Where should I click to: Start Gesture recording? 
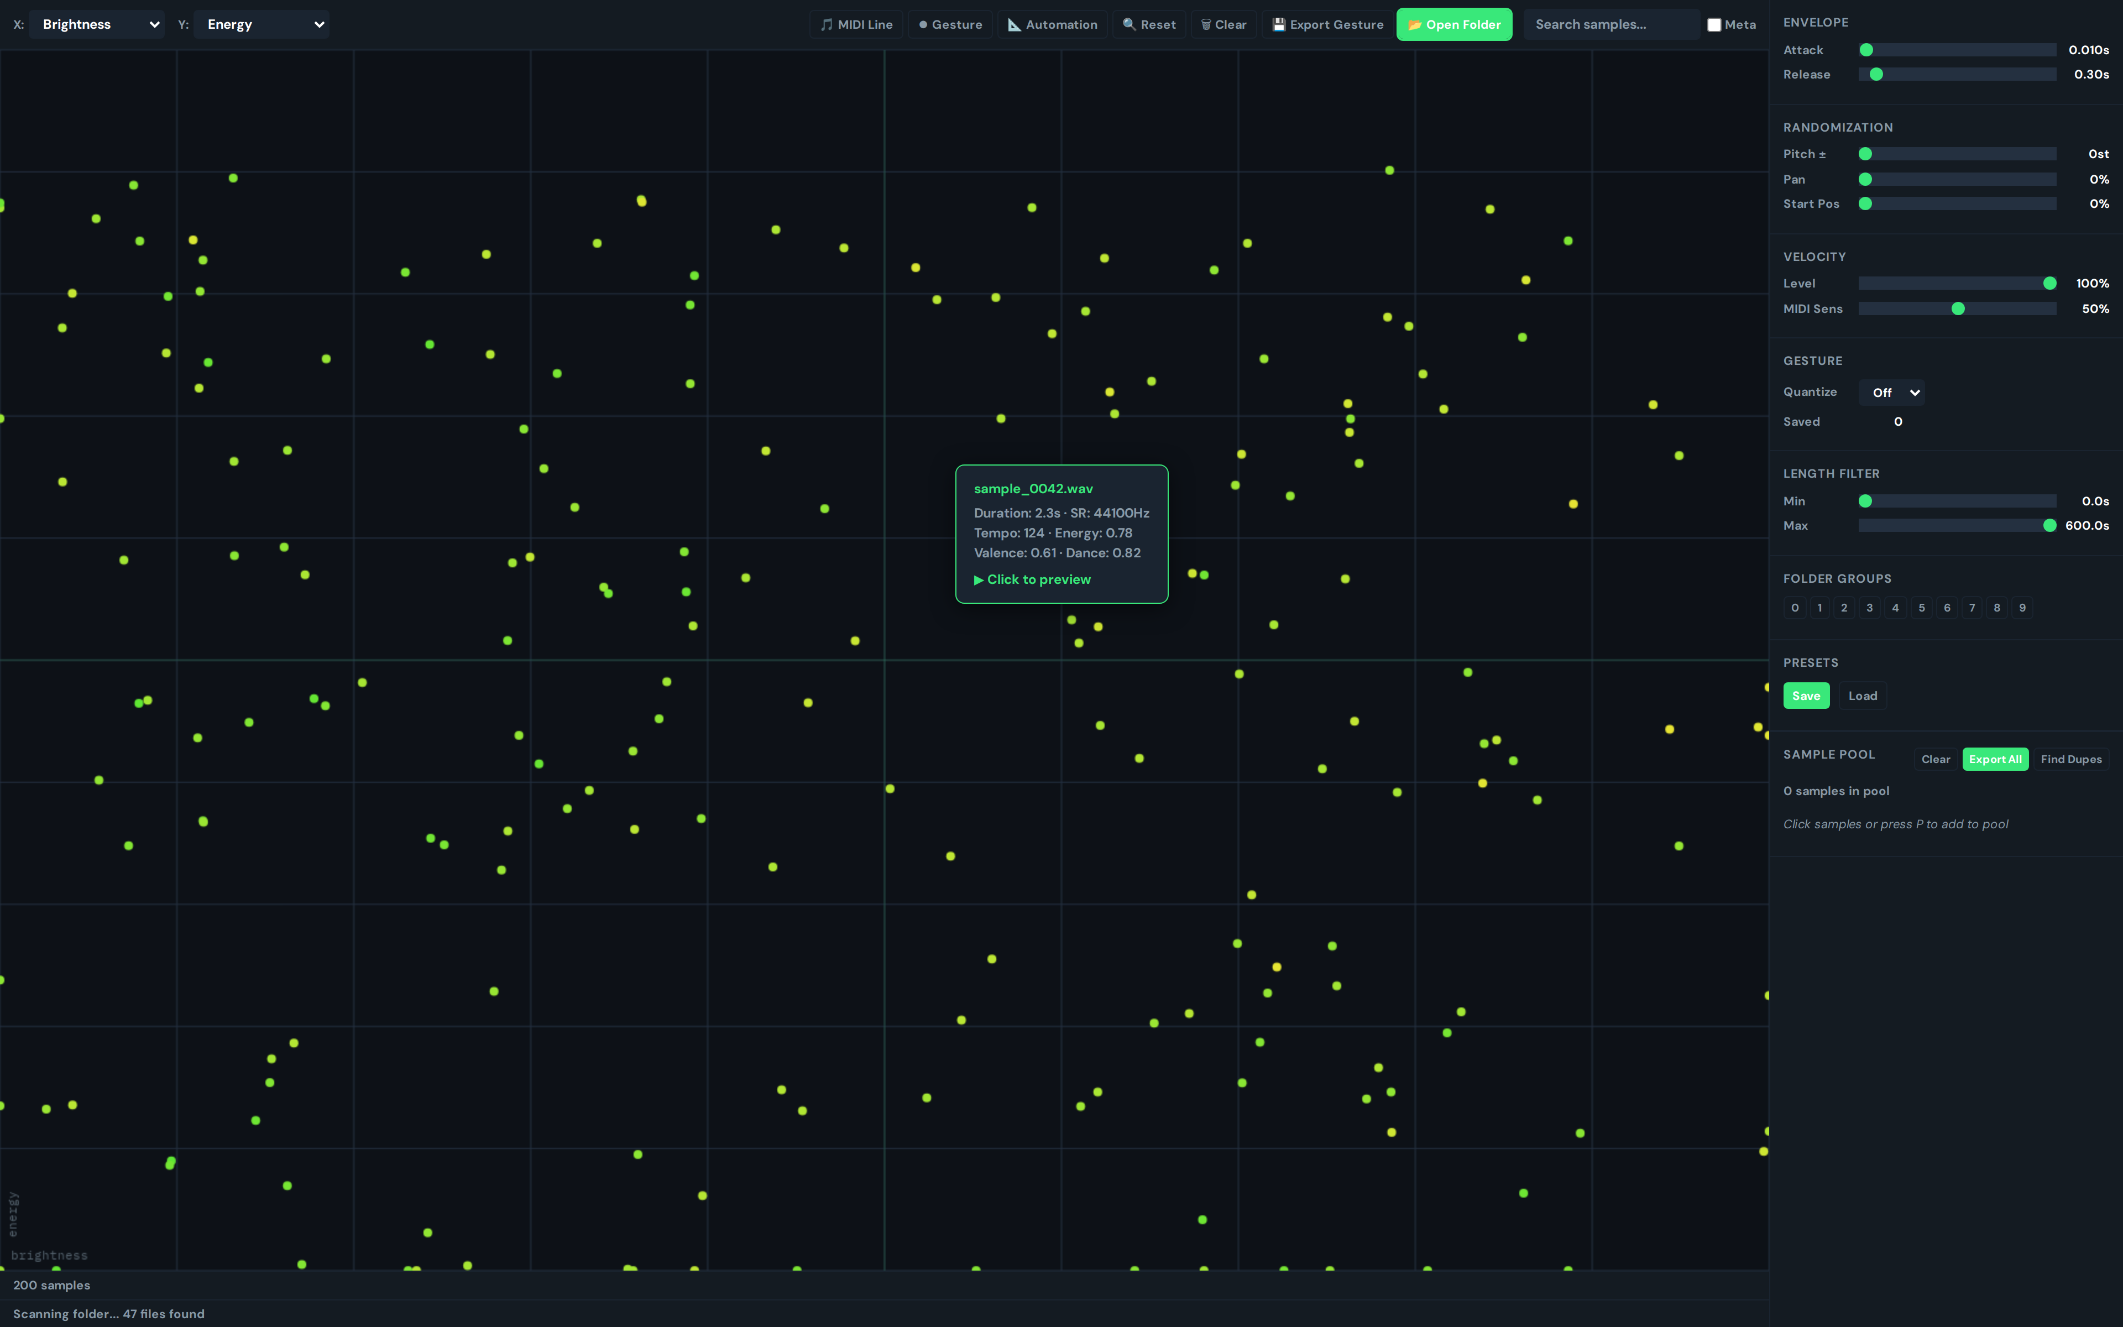950,24
